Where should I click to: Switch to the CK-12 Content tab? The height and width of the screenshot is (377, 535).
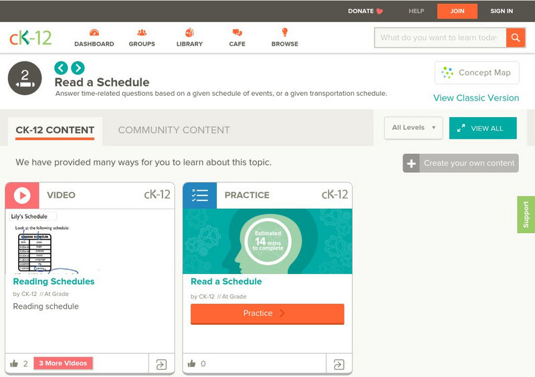(55, 130)
